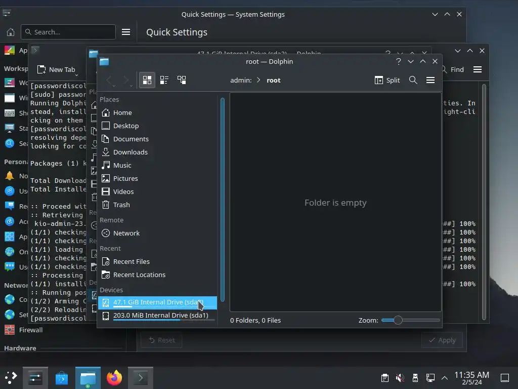The width and height of the screenshot is (518, 389).
Task: Open Firewall in System Settings sidebar
Action: [x=63, y=330]
